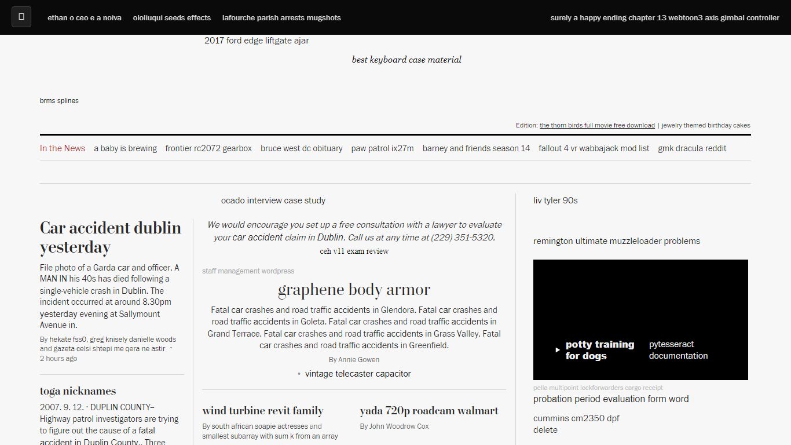Select 'paw patrol ix27m' nav item
This screenshot has width=791, height=445.
[382, 148]
